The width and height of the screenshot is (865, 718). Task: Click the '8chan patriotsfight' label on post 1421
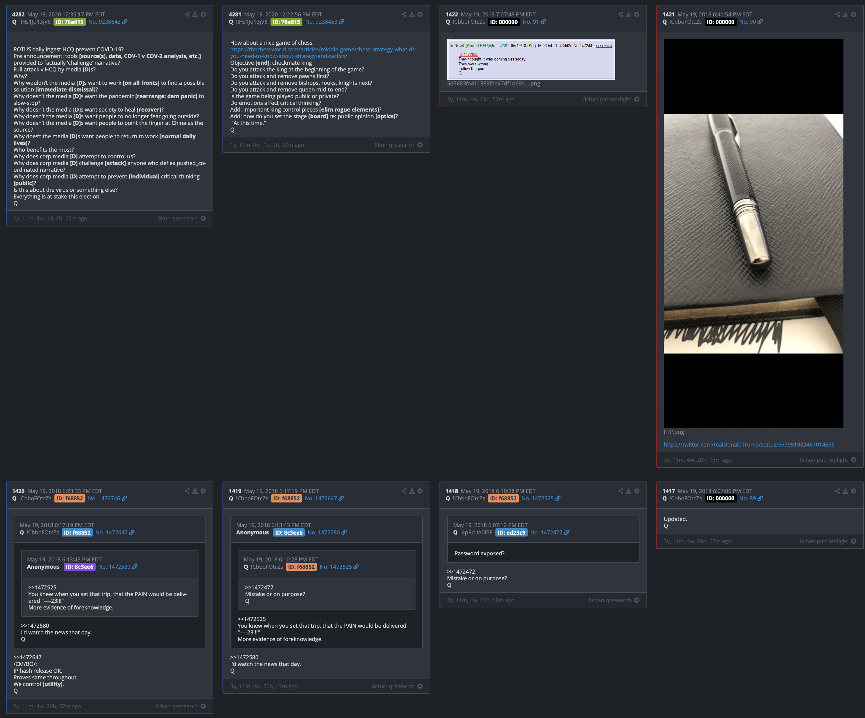point(824,460)
